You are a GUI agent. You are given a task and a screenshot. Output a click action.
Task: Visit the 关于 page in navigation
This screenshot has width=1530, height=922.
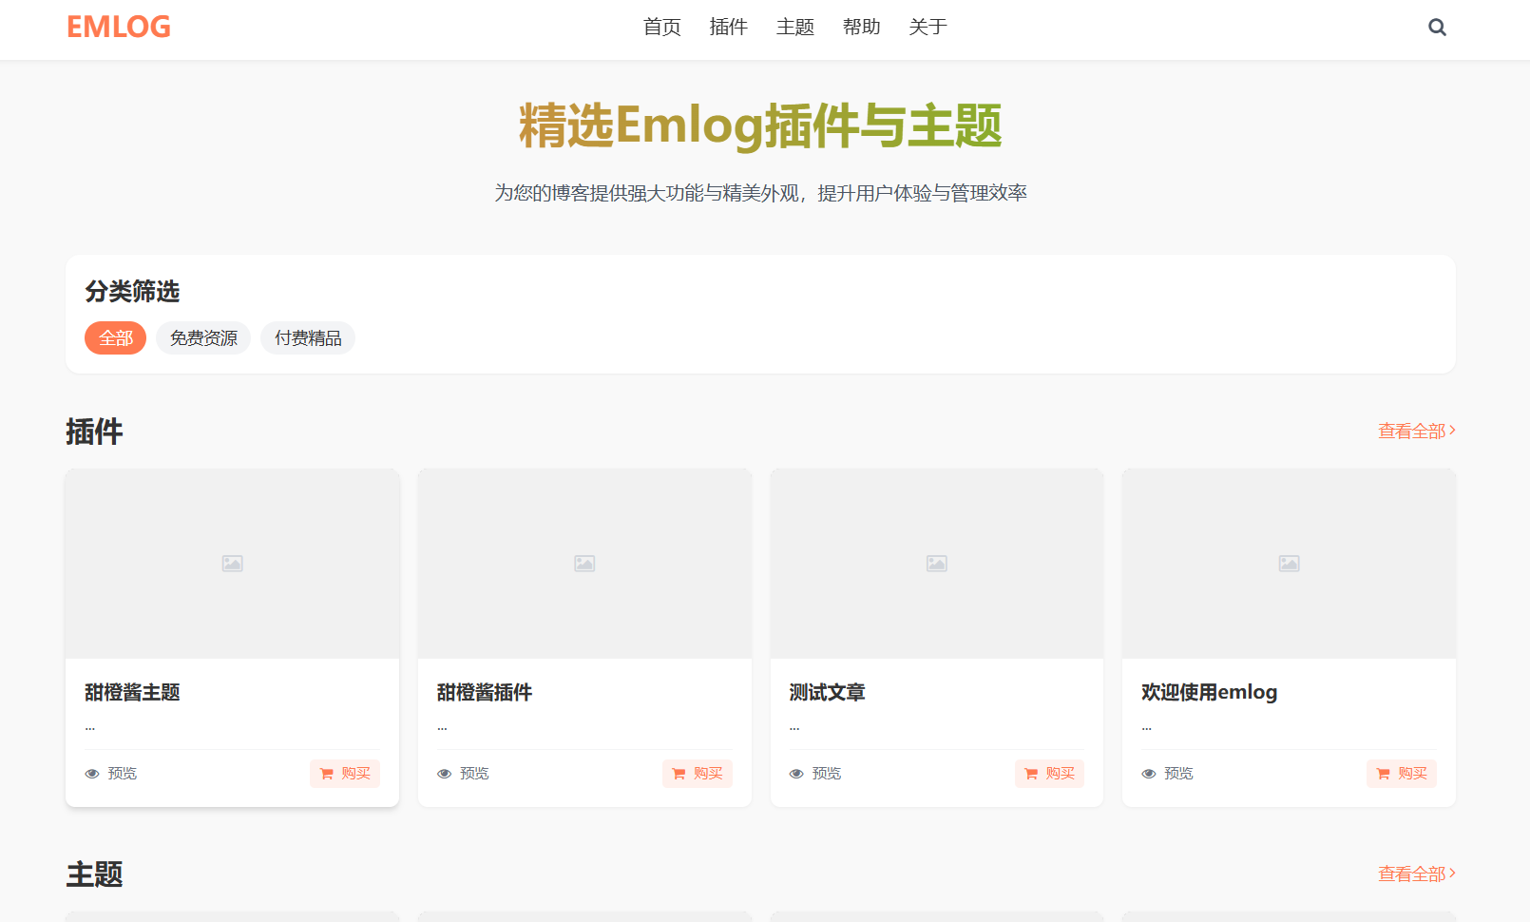[928, 28]
